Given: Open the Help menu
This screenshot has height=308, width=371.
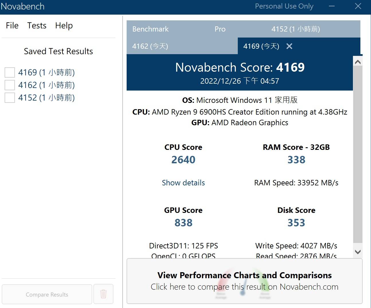Looking at the screenshot, I should (x=64, y=25).
